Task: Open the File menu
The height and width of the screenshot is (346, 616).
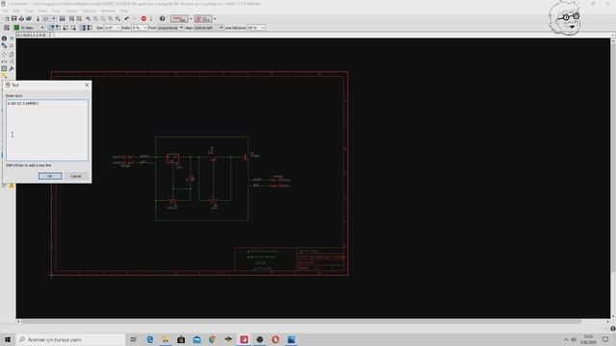Action: [x=6, y=11]
